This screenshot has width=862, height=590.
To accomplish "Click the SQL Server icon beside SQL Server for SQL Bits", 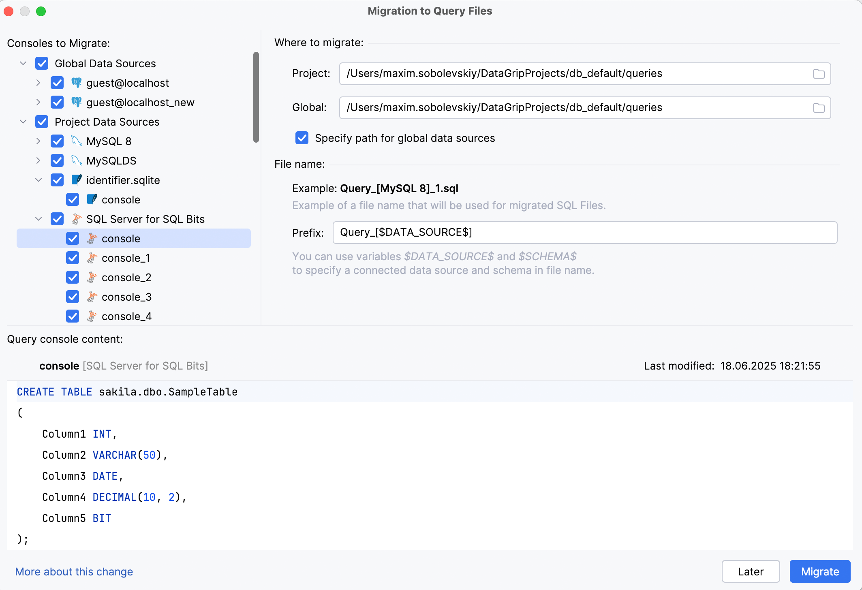I will coord(76,219).
